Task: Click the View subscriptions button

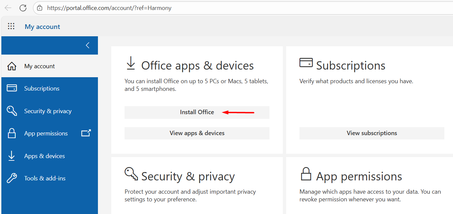Action: click(372, 133)
